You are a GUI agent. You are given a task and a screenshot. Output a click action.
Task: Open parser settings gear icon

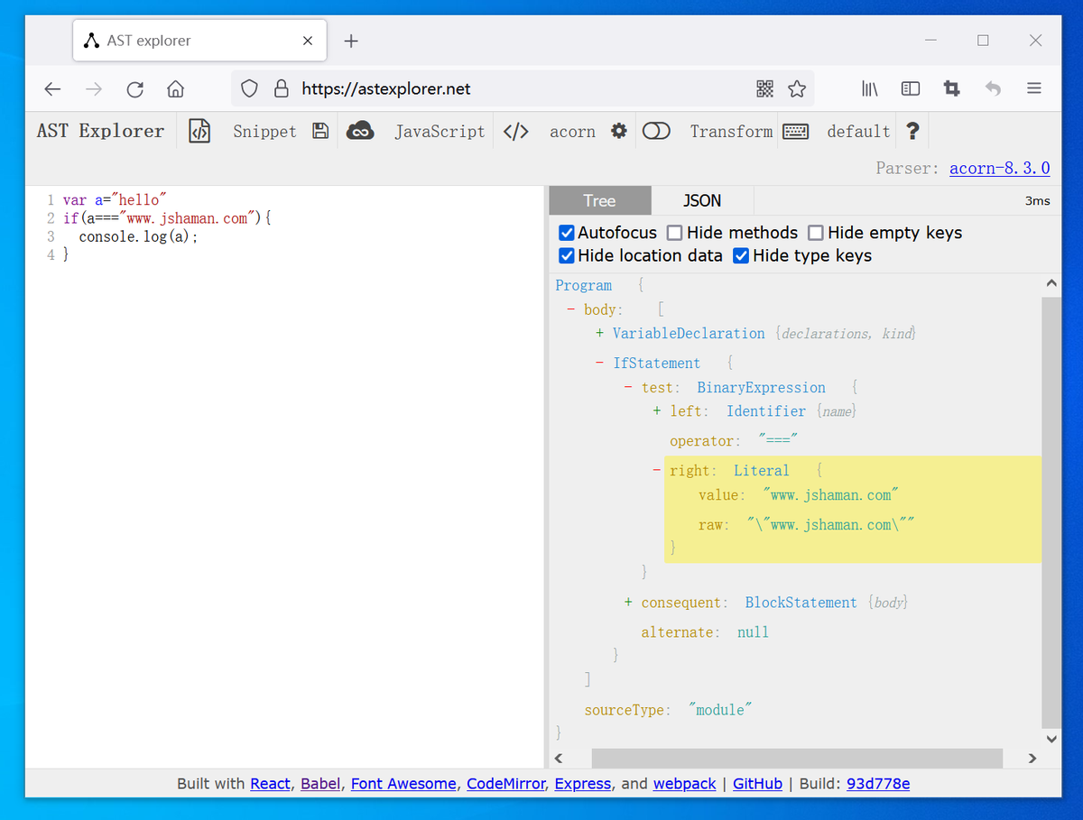[x=618, y=131]
